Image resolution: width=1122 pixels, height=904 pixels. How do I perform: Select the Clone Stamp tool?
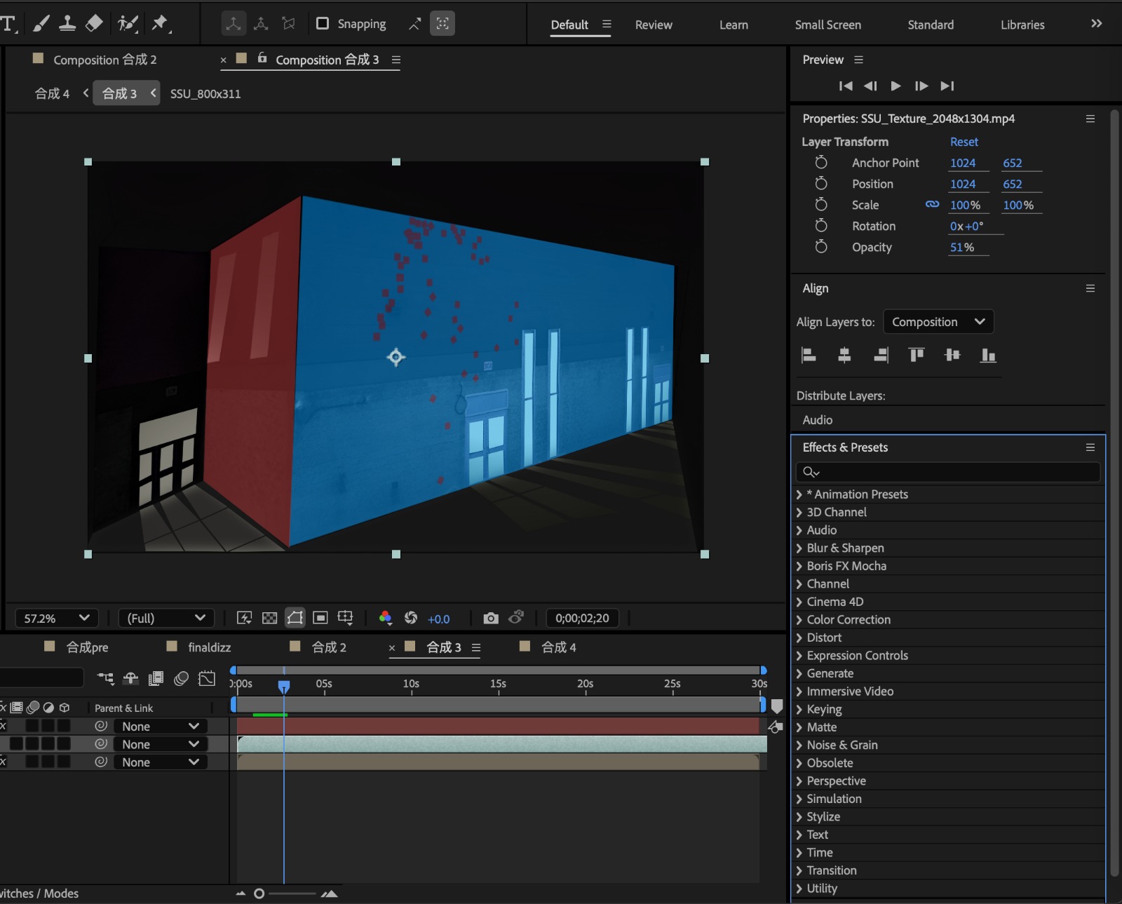coord(67,23)
